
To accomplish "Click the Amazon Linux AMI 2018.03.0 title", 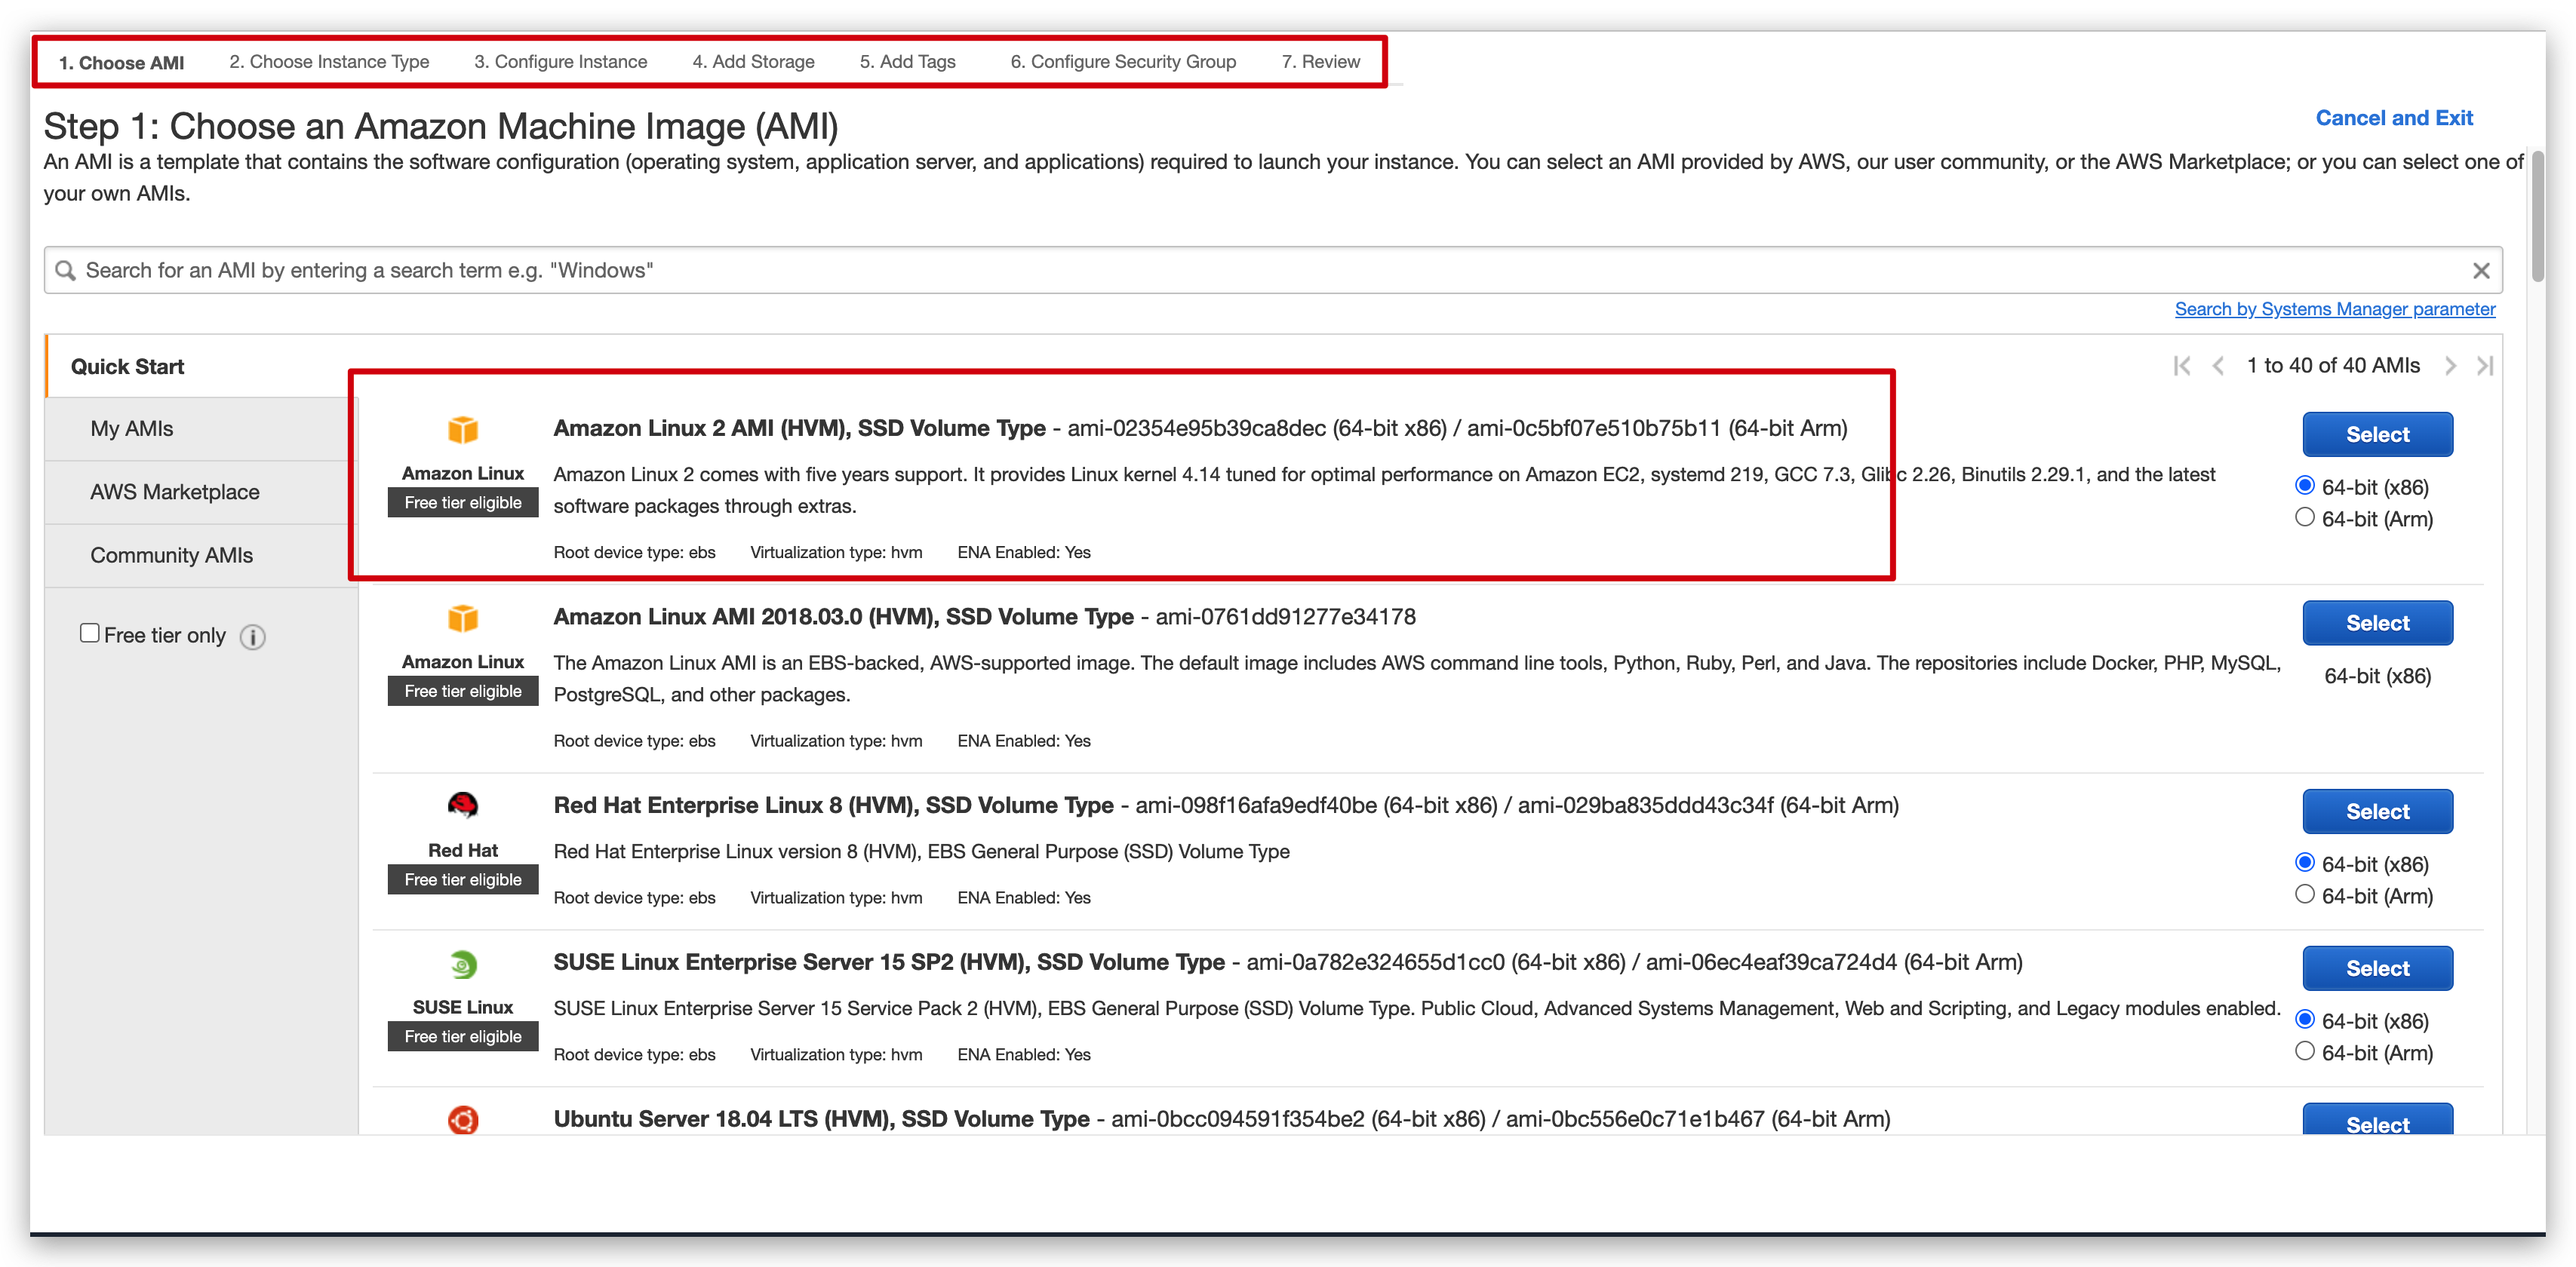I will [843, 618].
